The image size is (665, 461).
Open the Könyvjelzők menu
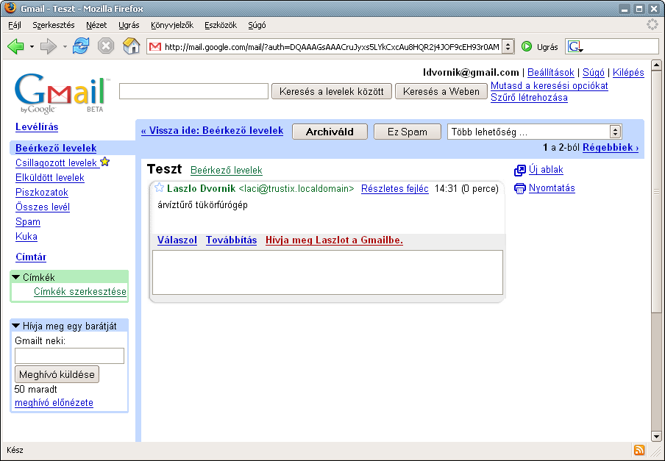tap(172, 25)
